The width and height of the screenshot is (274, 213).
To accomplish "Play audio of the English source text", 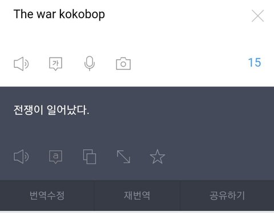I will (x=21, y=64).
